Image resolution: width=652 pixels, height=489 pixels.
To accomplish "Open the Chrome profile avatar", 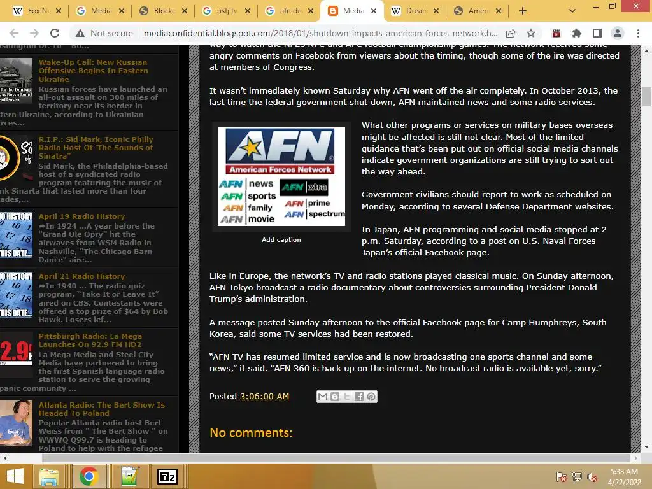I will click(618, 33).
